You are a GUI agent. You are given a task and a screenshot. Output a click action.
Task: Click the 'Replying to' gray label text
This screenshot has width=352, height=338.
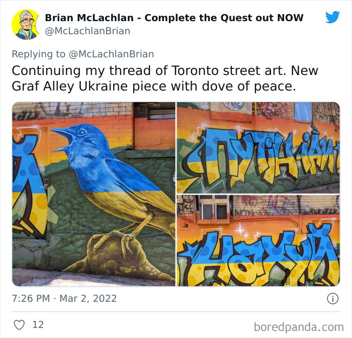click(x=38, y=54)
